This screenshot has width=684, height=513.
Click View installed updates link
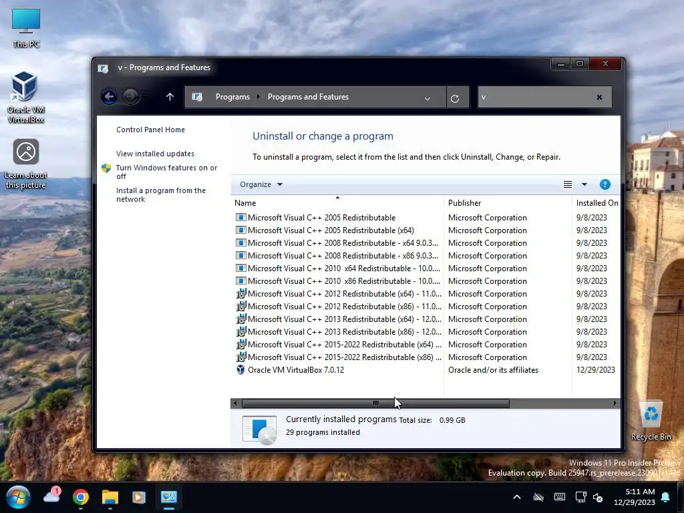click(x=155, y=154)
